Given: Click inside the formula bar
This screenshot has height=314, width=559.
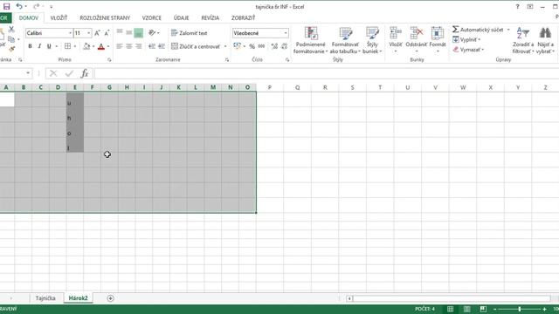Looking at the screenshot, I should pos(326,73).
